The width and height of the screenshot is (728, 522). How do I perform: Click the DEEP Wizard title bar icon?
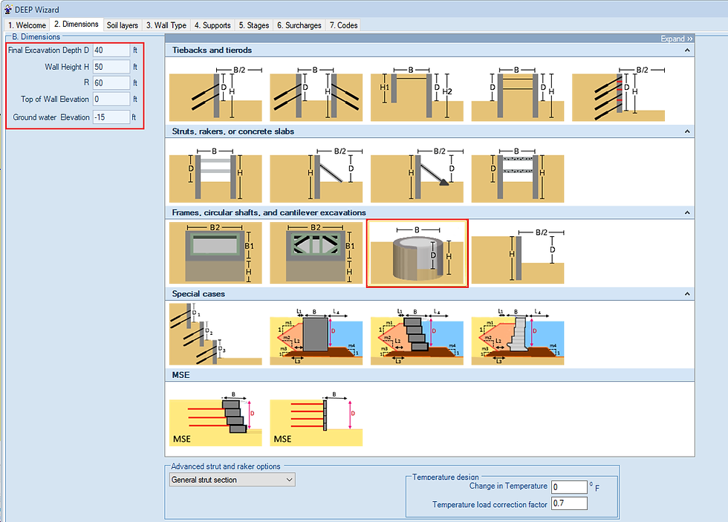click(x=8, y=9)
